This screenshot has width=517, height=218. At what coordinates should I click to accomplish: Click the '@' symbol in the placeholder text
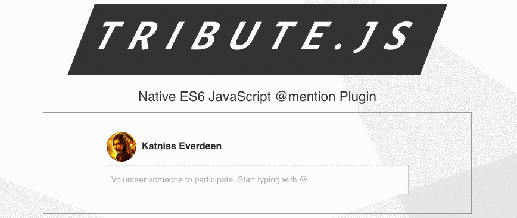click(x=304, y=180)
